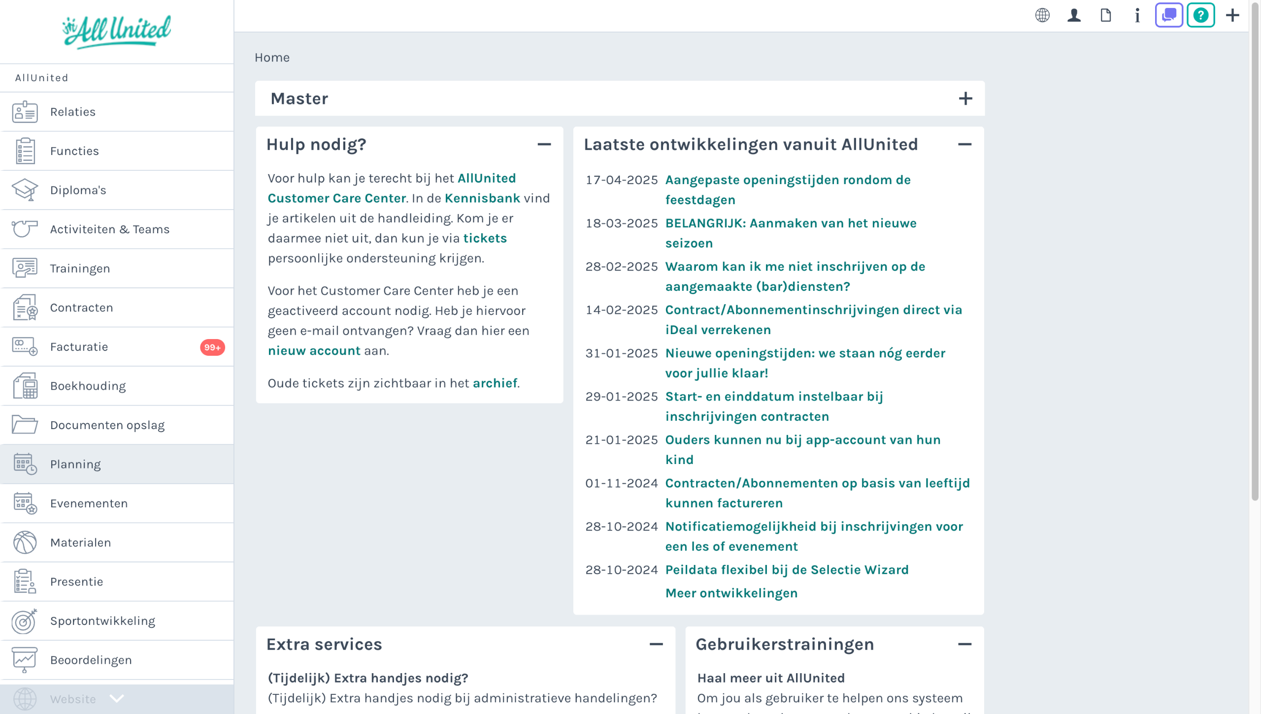The height and width of the screenshot is (714, 1261).
Task: Go to Trainingen in the sidebar
Action: pos(117,269)
